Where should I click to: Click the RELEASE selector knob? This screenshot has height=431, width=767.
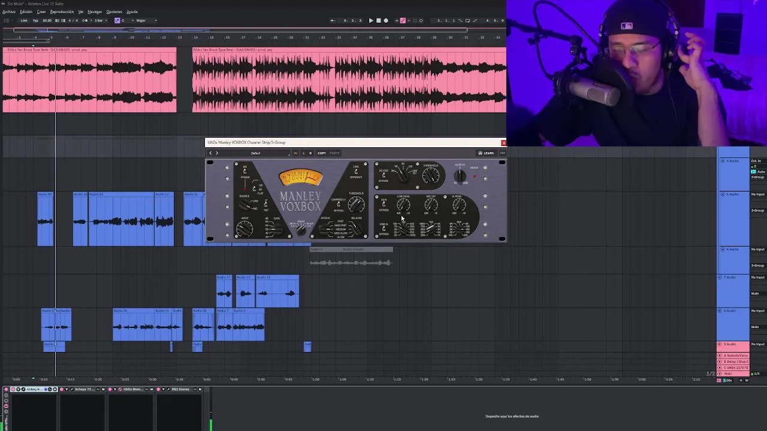coord(356,229)
